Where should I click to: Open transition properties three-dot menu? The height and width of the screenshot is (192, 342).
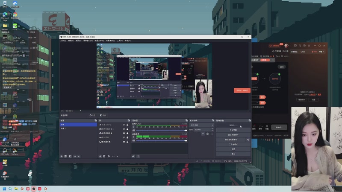[212, 134]
